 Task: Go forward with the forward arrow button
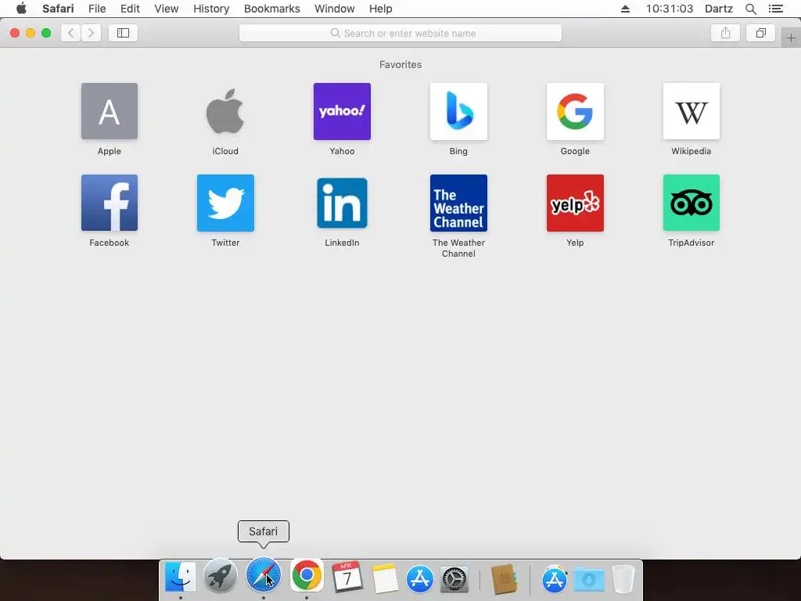[x=91, y=33]
